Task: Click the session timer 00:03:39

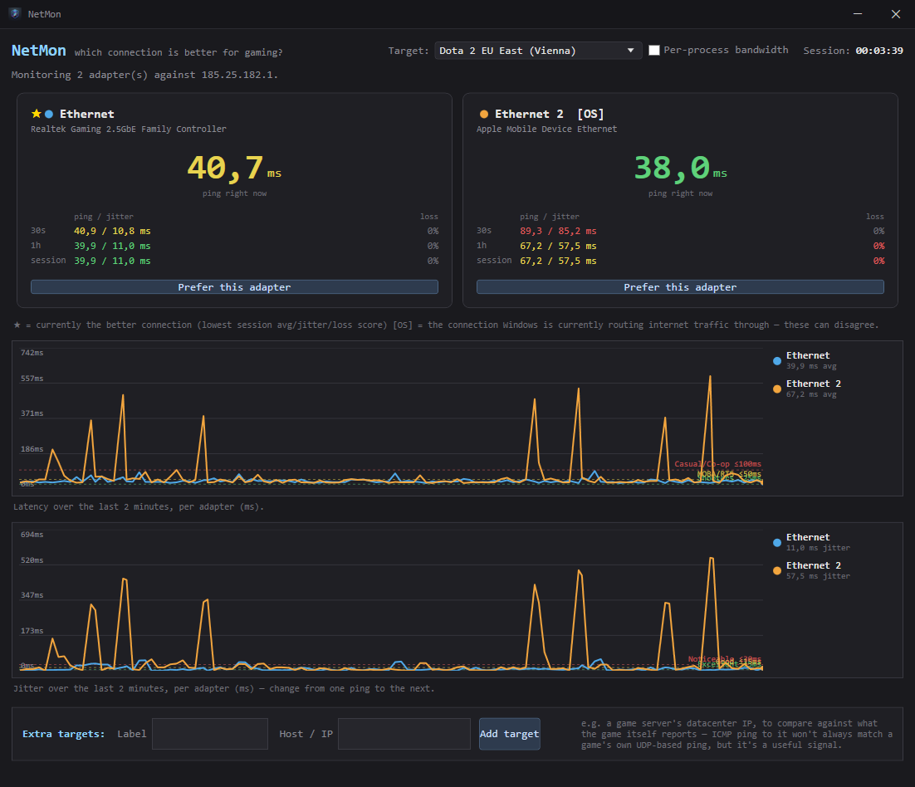Action: 879,51
